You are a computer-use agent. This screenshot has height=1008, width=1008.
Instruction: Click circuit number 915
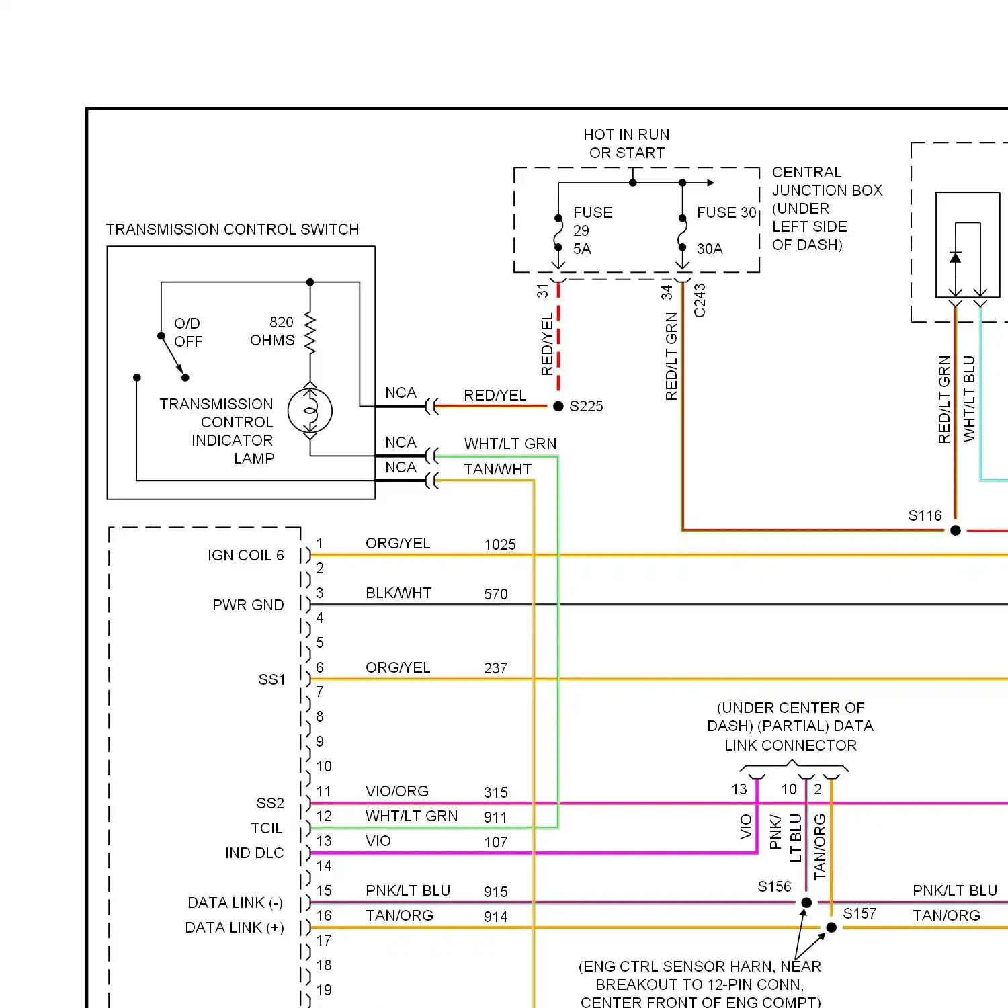point(496,892)
